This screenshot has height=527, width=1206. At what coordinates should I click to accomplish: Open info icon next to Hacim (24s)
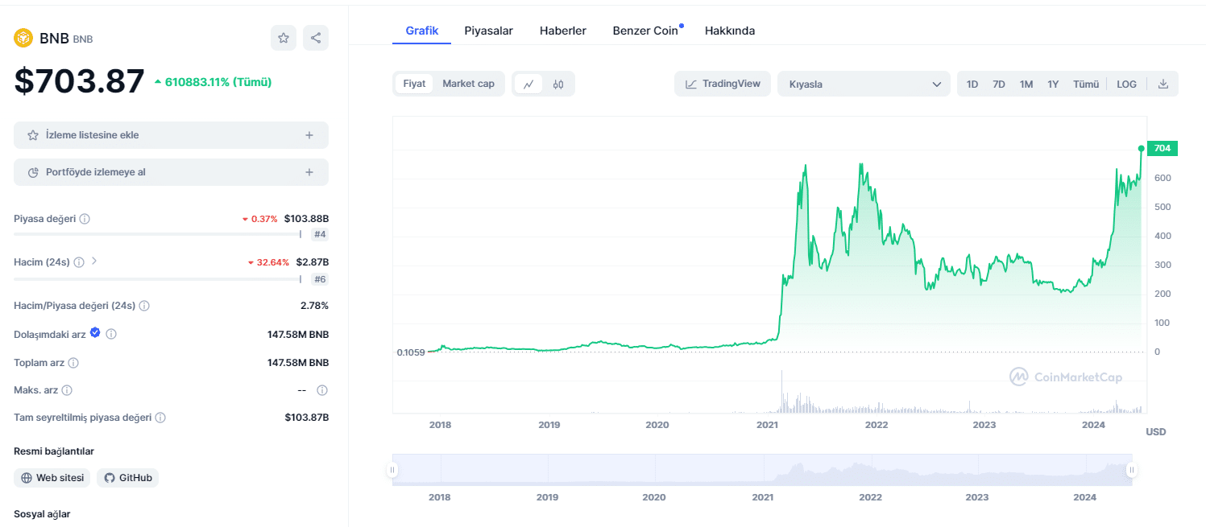tap(78, 262)
